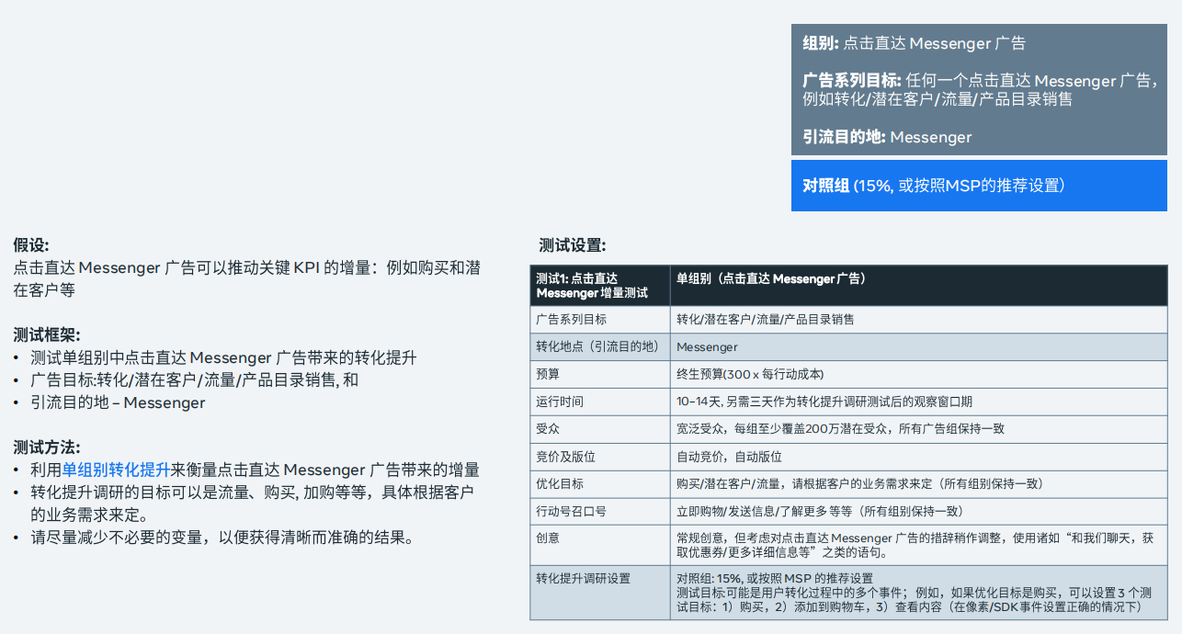Click the 转化/潜在客户/流量/产品目录销售 table cell
The height and width of the screenshot is (634, 1182).
point(919,320)
